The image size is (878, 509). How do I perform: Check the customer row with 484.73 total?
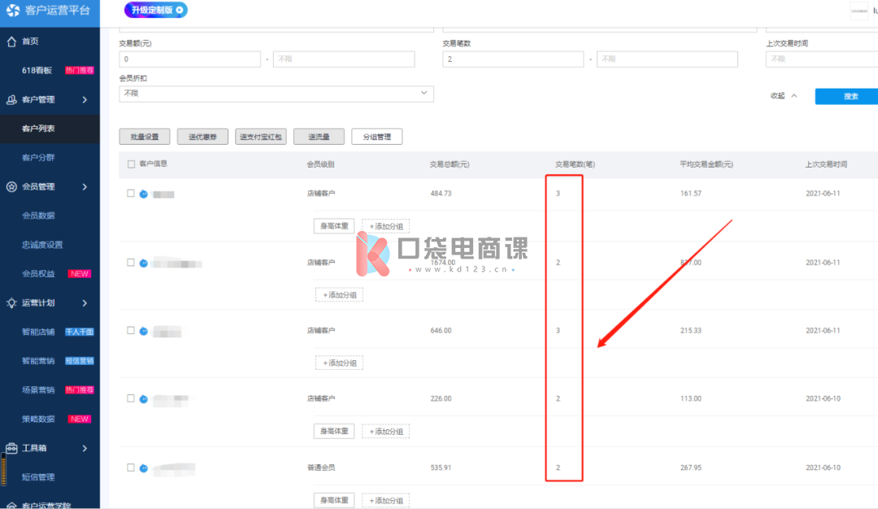[131, 194]
